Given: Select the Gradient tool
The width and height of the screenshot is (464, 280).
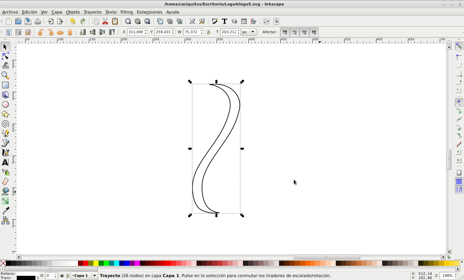Looking at the screenshot, I should pyautogui.click(x=5, y=201).
